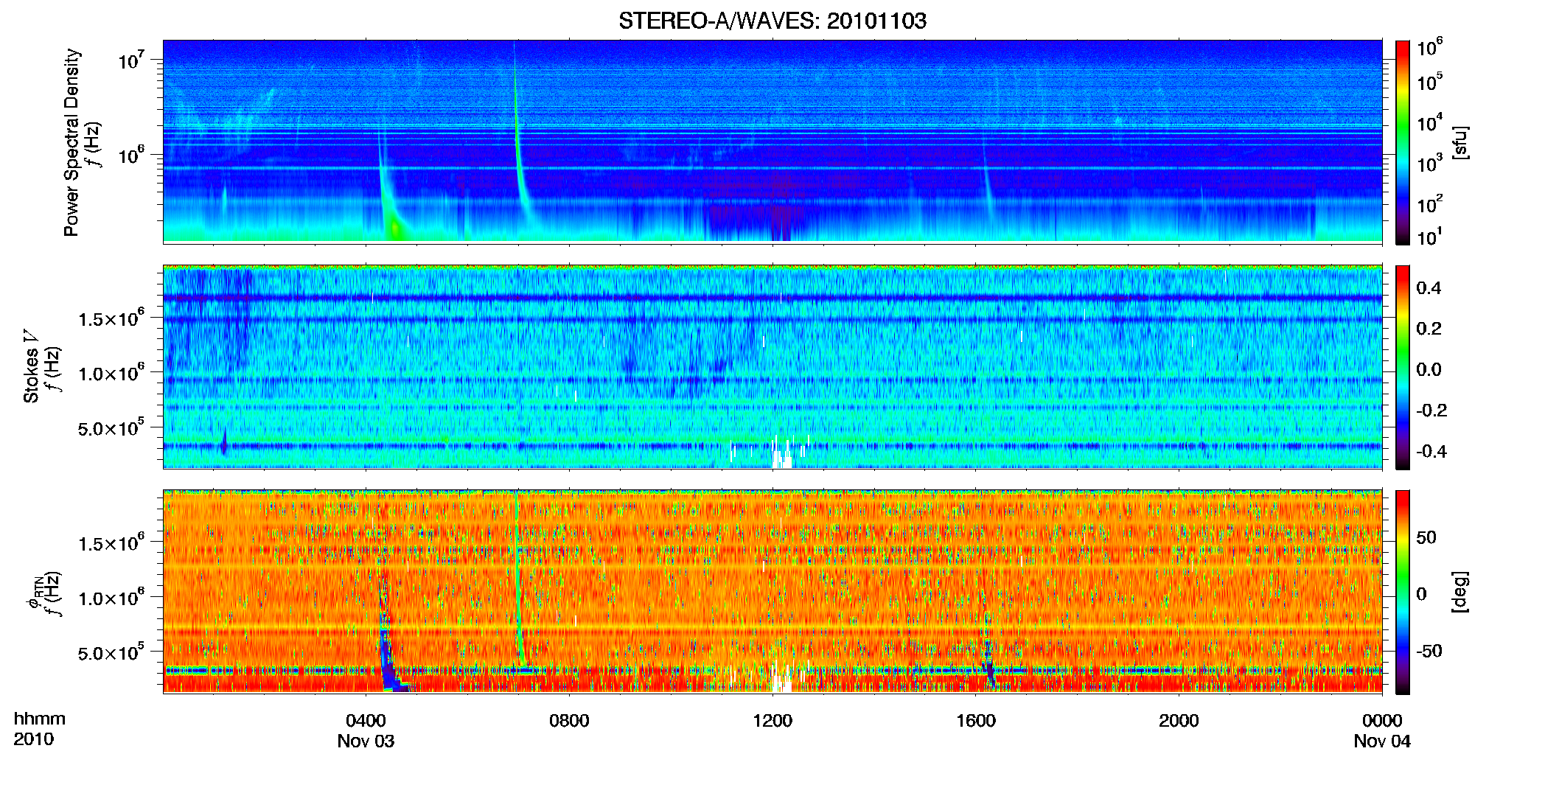The width and height of the screenshot is (1545, 796).
Task: Click the 0400 time tick label
Action: click(366, 720)
